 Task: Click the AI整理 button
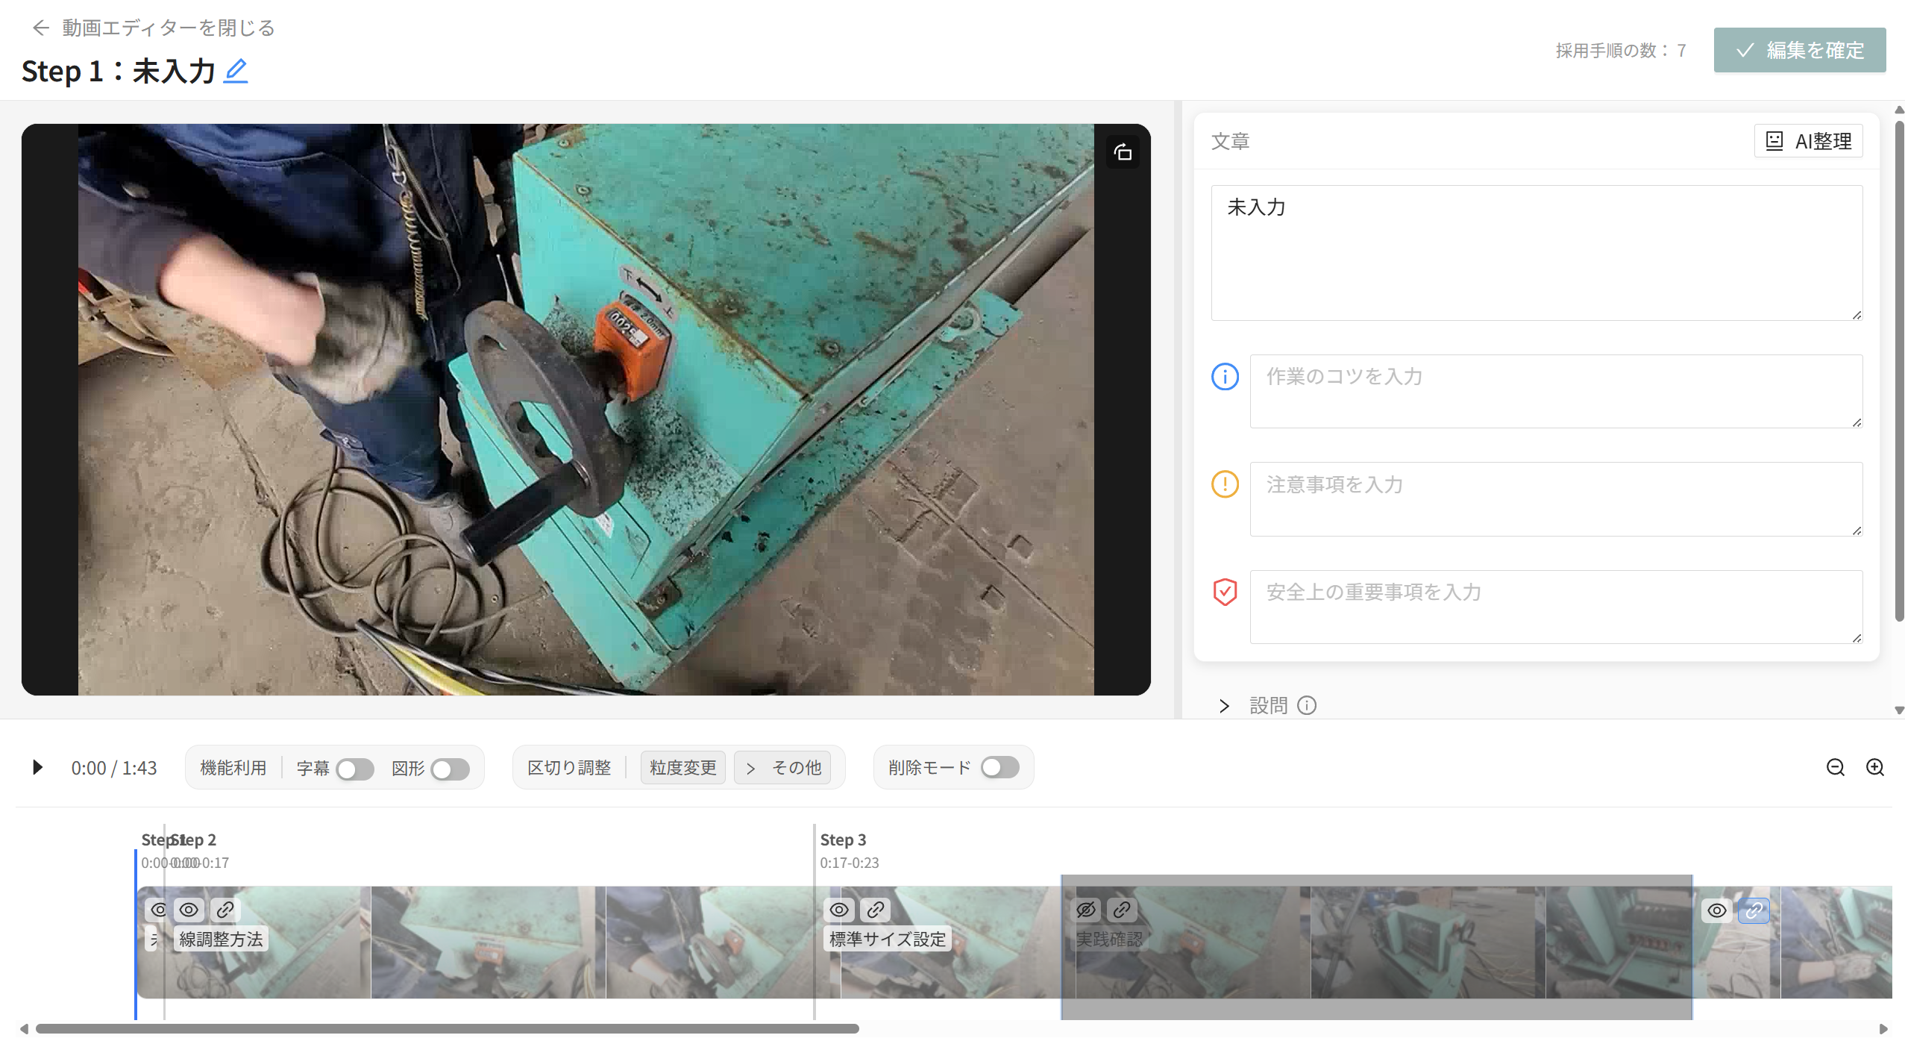(1808, 141)
